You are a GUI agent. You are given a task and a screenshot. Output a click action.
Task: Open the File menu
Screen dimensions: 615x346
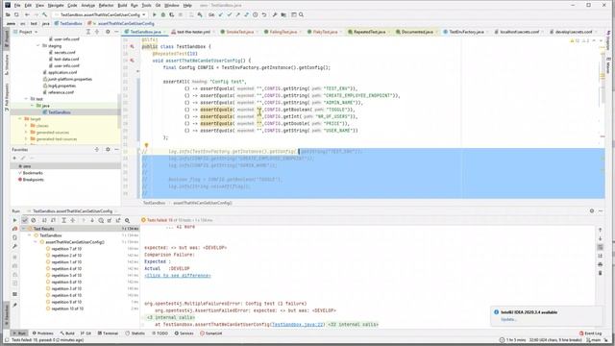click(17, 6)
